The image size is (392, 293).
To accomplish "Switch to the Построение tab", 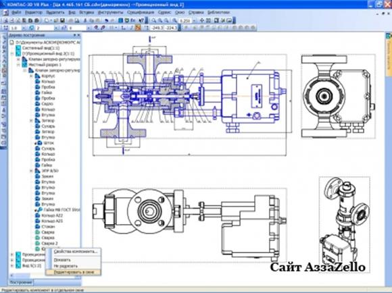I will click(x=20, y=282).
